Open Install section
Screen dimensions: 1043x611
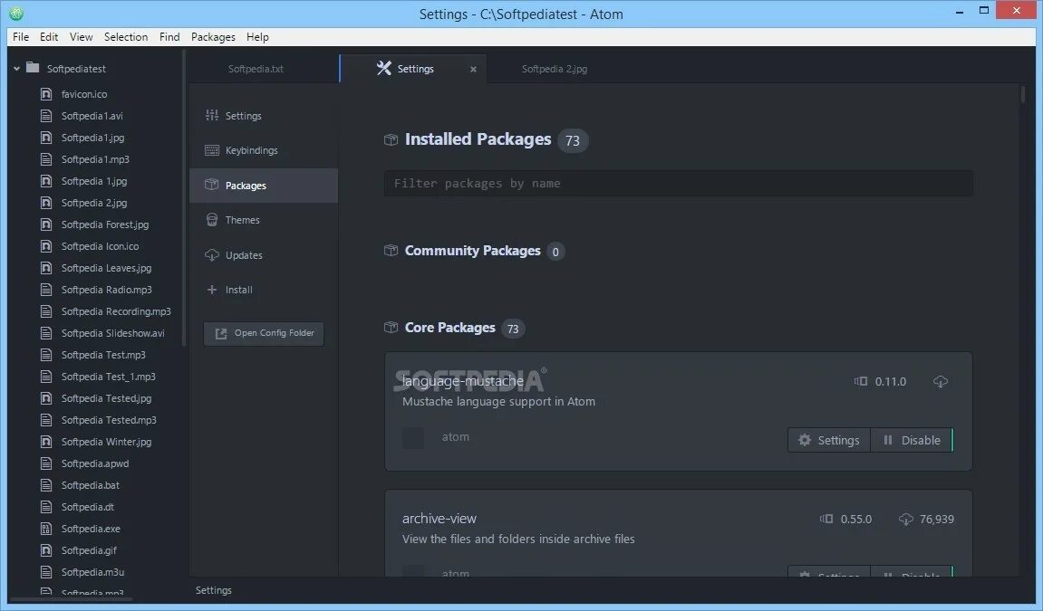click(x=264, y=290)
